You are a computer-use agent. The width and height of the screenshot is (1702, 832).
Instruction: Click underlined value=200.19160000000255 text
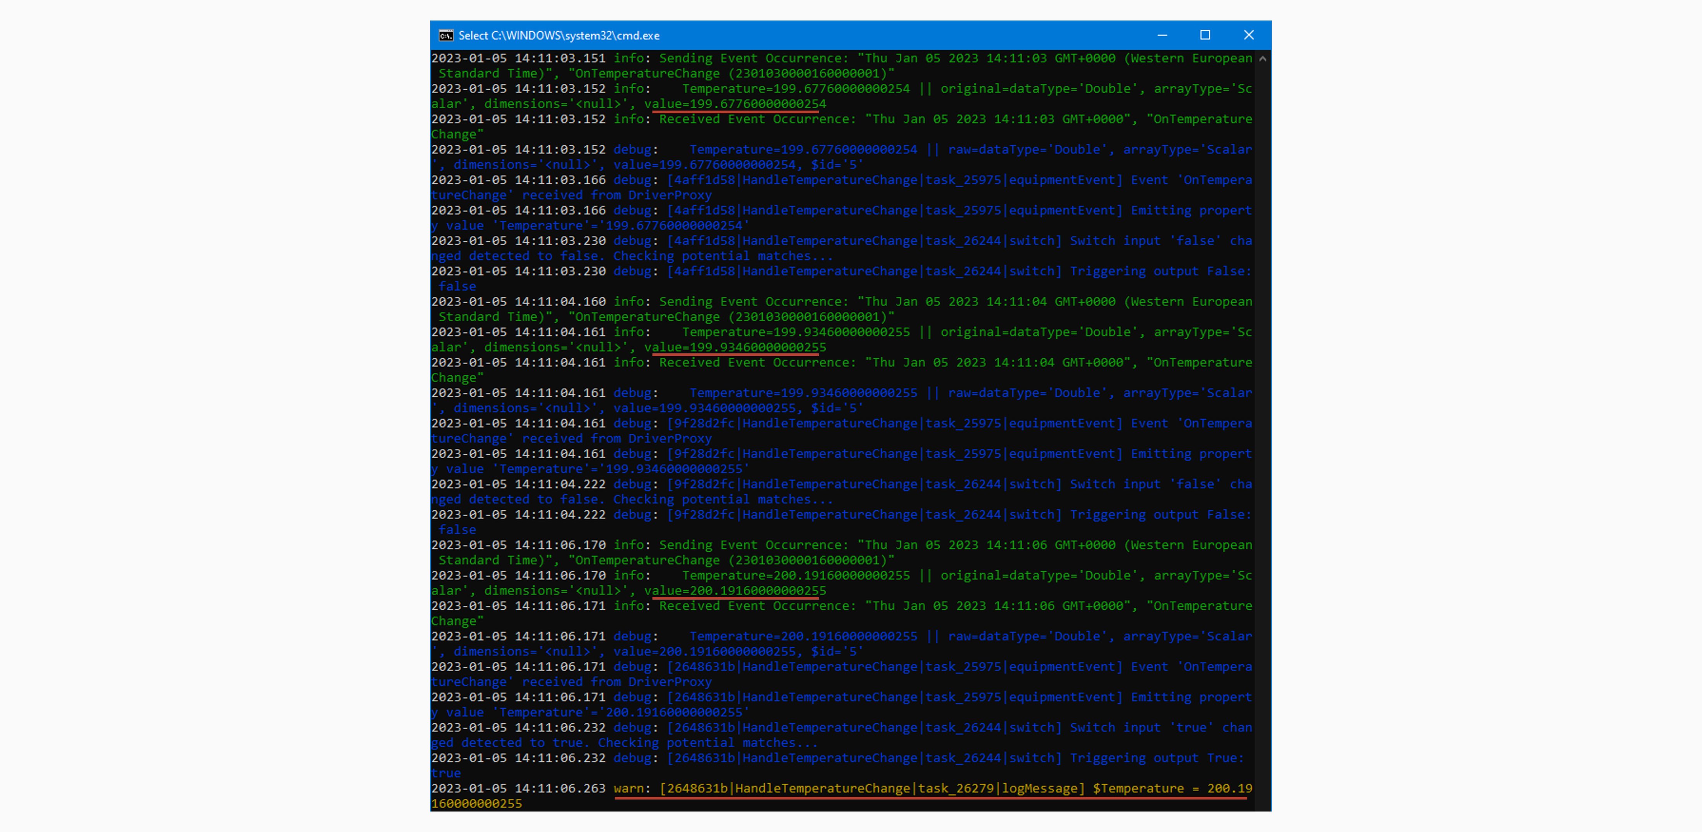735,591
